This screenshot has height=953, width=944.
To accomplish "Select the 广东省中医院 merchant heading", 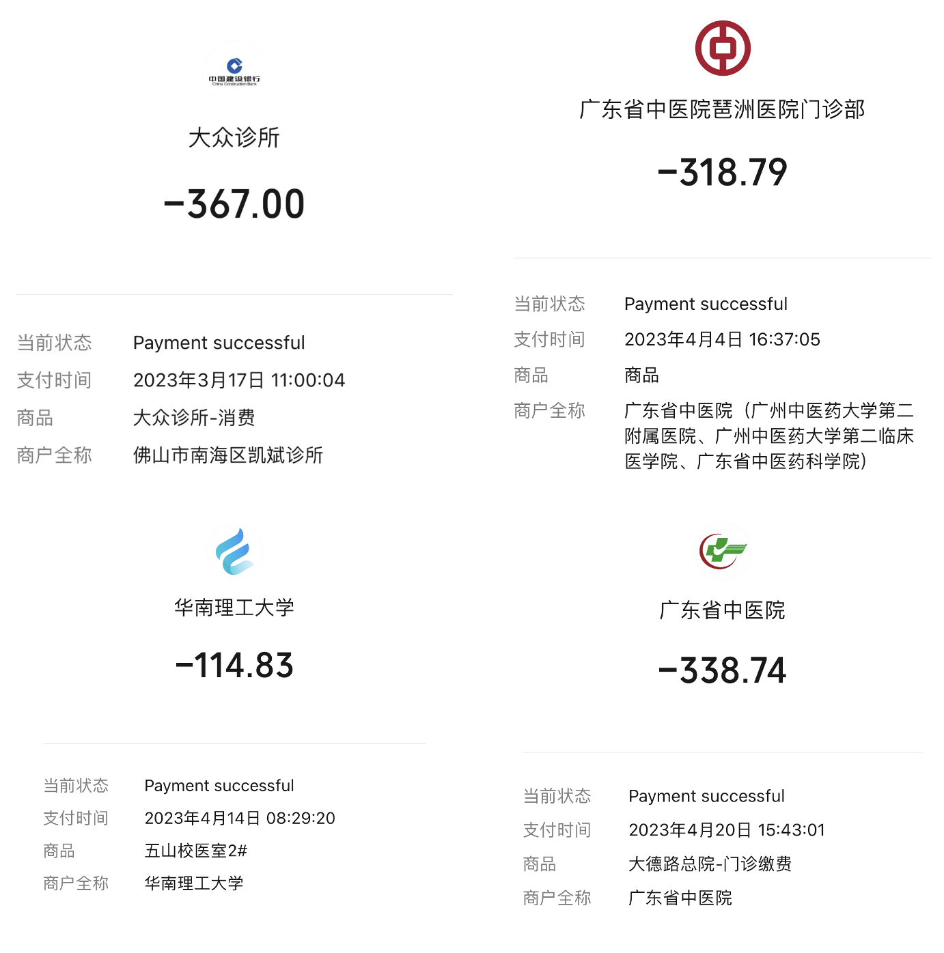I will point(722,610).
